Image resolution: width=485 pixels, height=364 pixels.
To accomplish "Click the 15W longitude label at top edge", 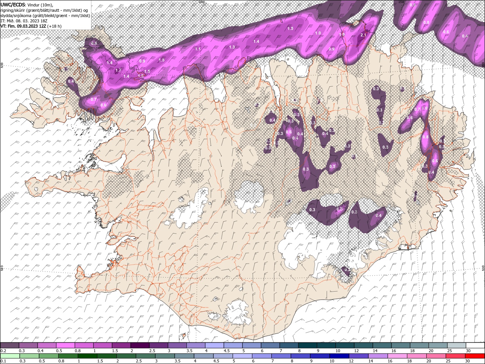I will click(x=401, y=2).
